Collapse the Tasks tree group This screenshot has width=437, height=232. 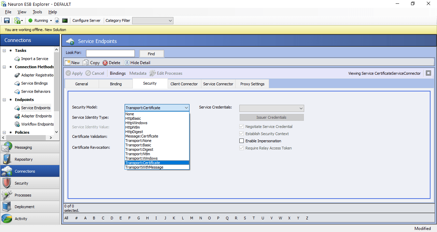4,50
